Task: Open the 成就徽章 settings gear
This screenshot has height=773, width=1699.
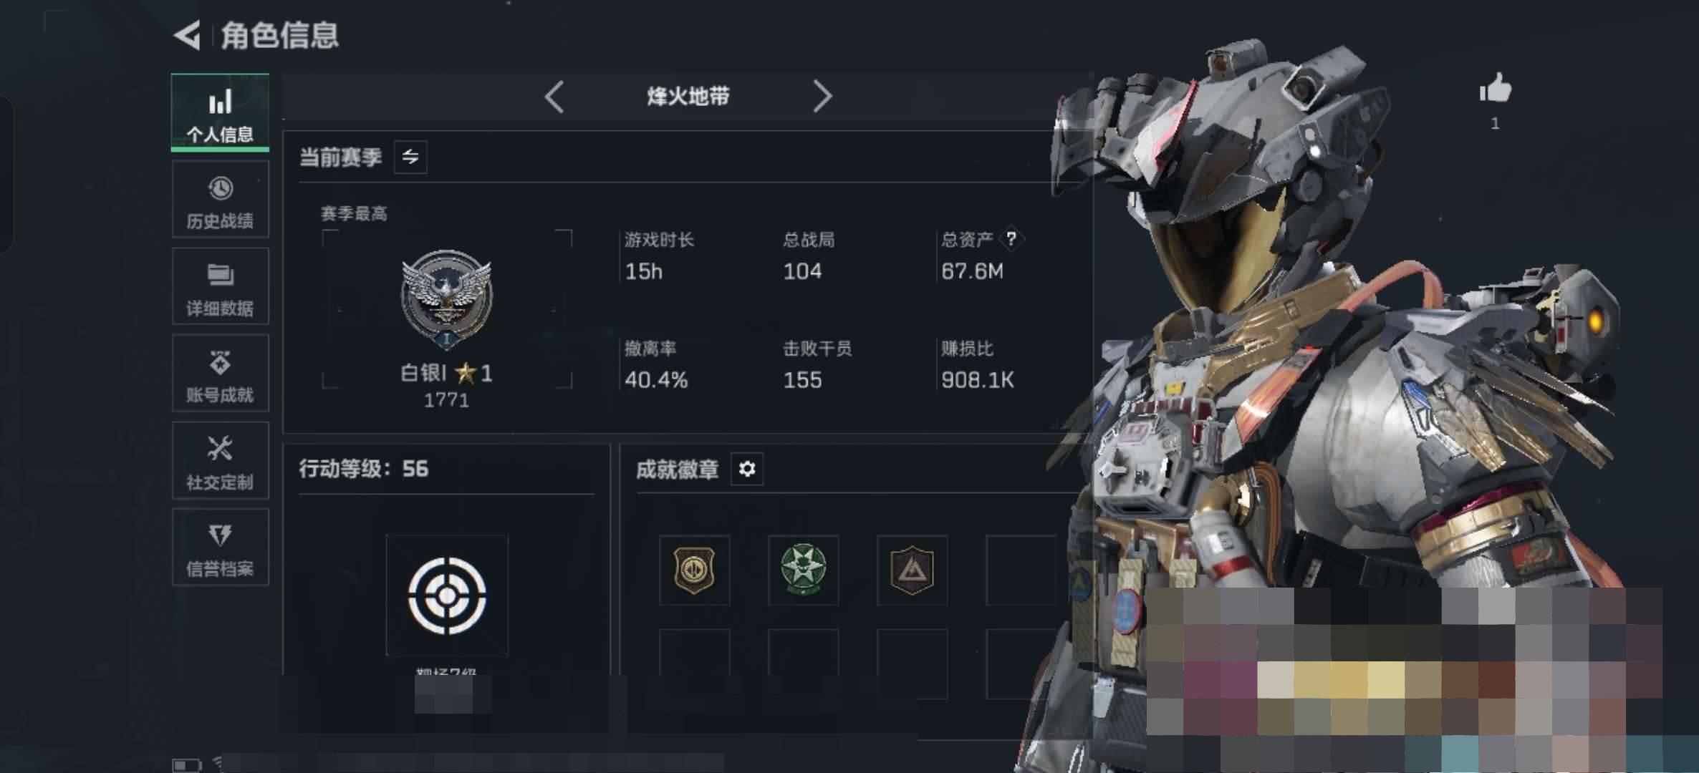Action: pos(747,469)
